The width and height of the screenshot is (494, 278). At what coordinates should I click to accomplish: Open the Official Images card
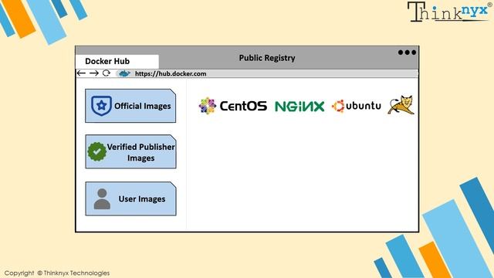click(x=130, y=106)
